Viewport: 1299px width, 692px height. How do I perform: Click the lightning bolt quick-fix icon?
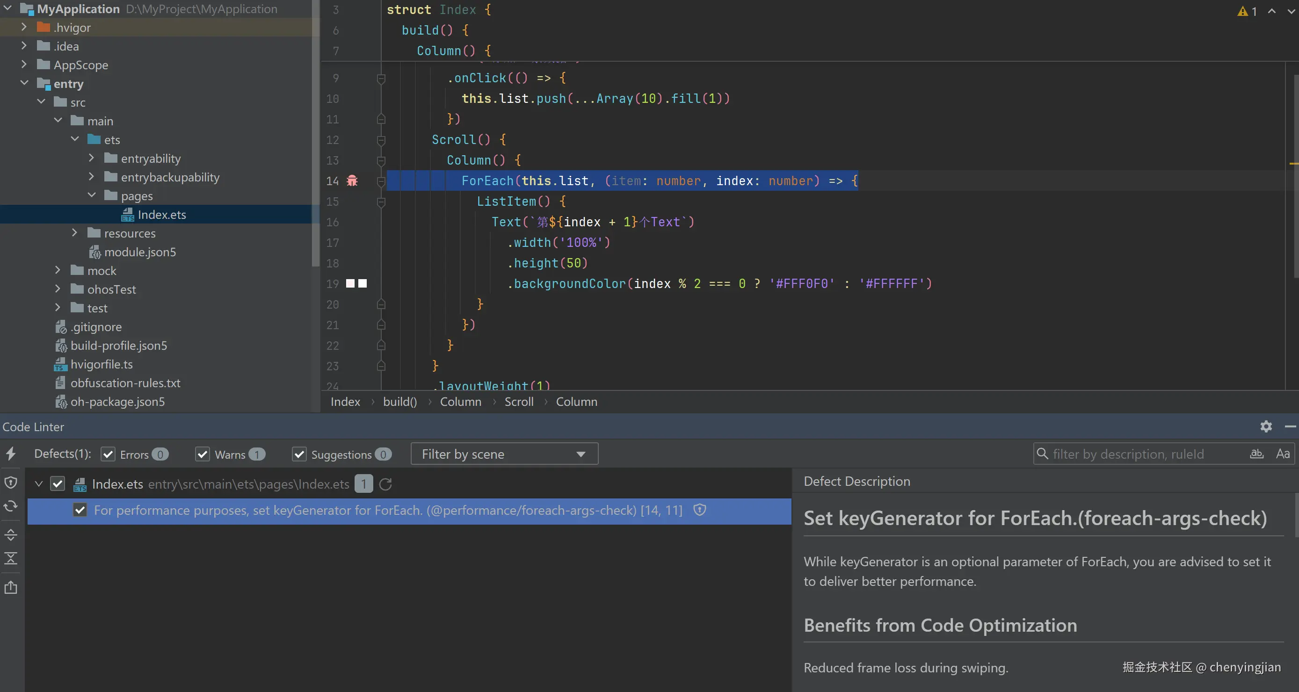pos(11,454)
